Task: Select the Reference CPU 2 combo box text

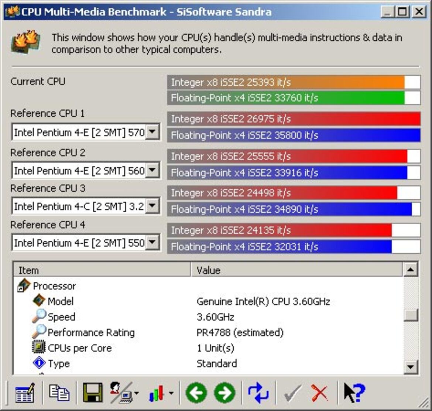Action: point(79,171)
